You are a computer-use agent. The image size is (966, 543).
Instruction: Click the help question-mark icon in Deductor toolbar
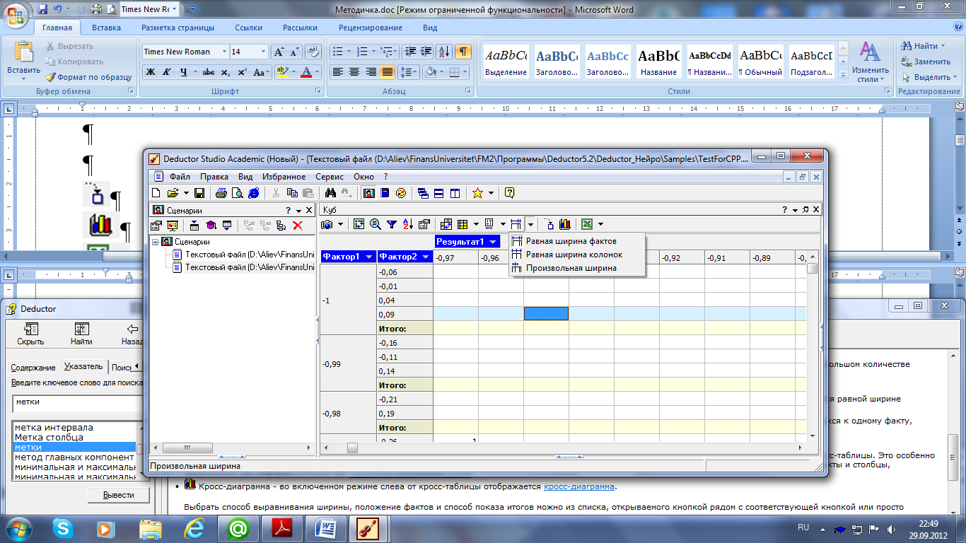509,193
